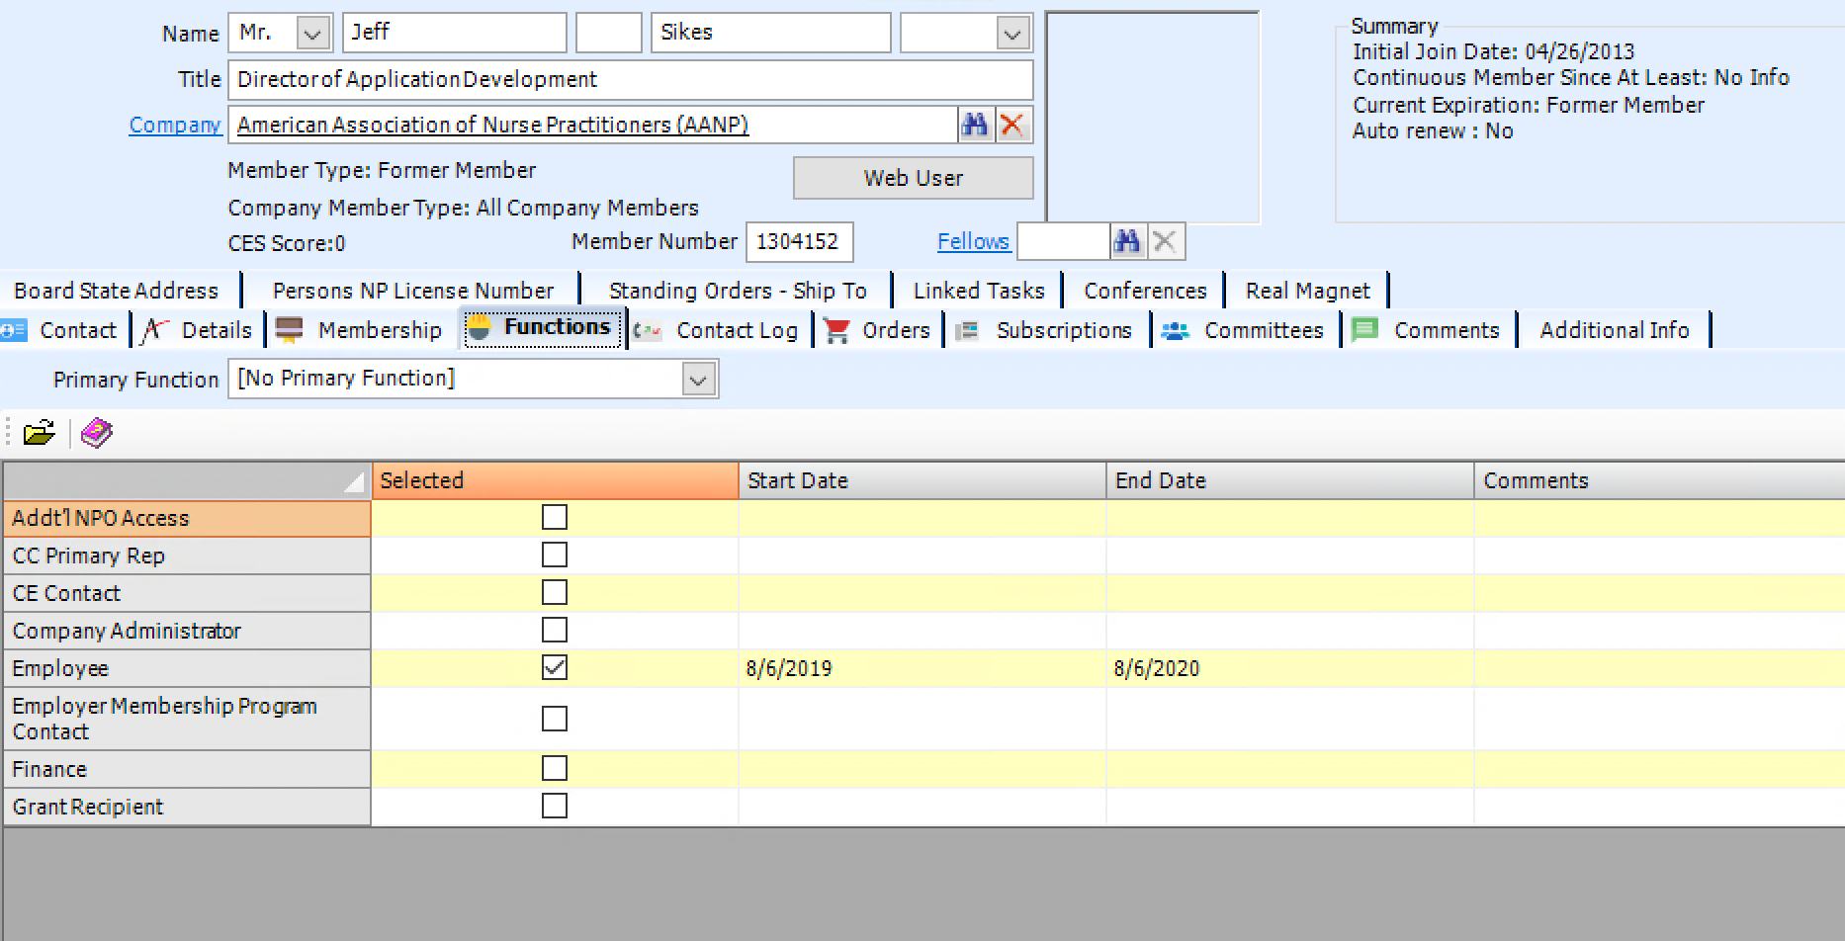The width and height of the screenshot is (1845, 941).
Task: Expand the suffix dropdown after Sikes
Action: (1010, 32)
